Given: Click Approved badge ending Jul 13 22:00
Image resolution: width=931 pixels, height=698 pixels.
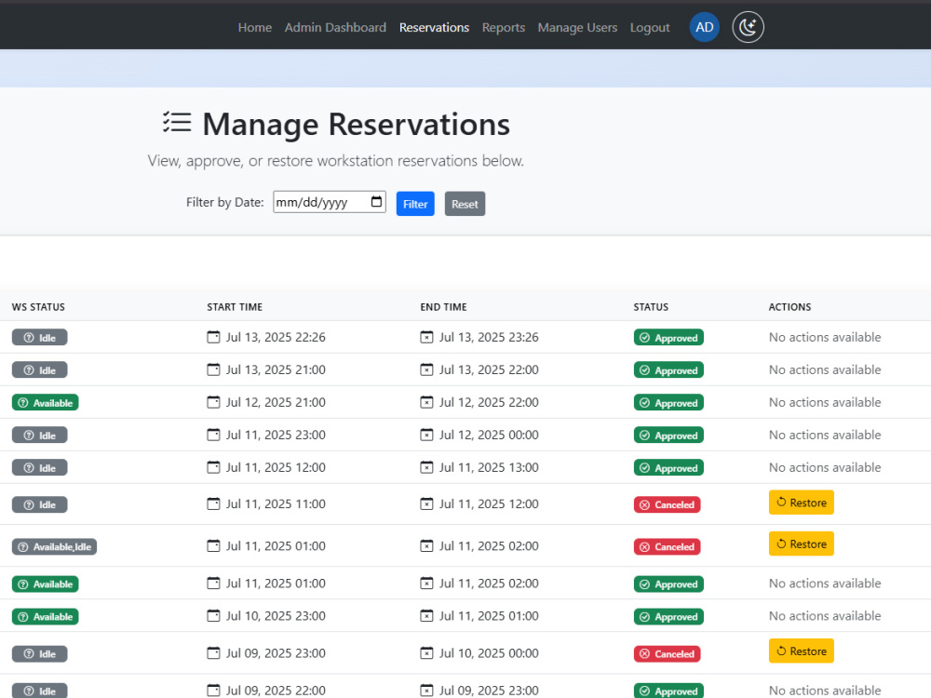Looking at the screenshot, I should pos(668,369).
